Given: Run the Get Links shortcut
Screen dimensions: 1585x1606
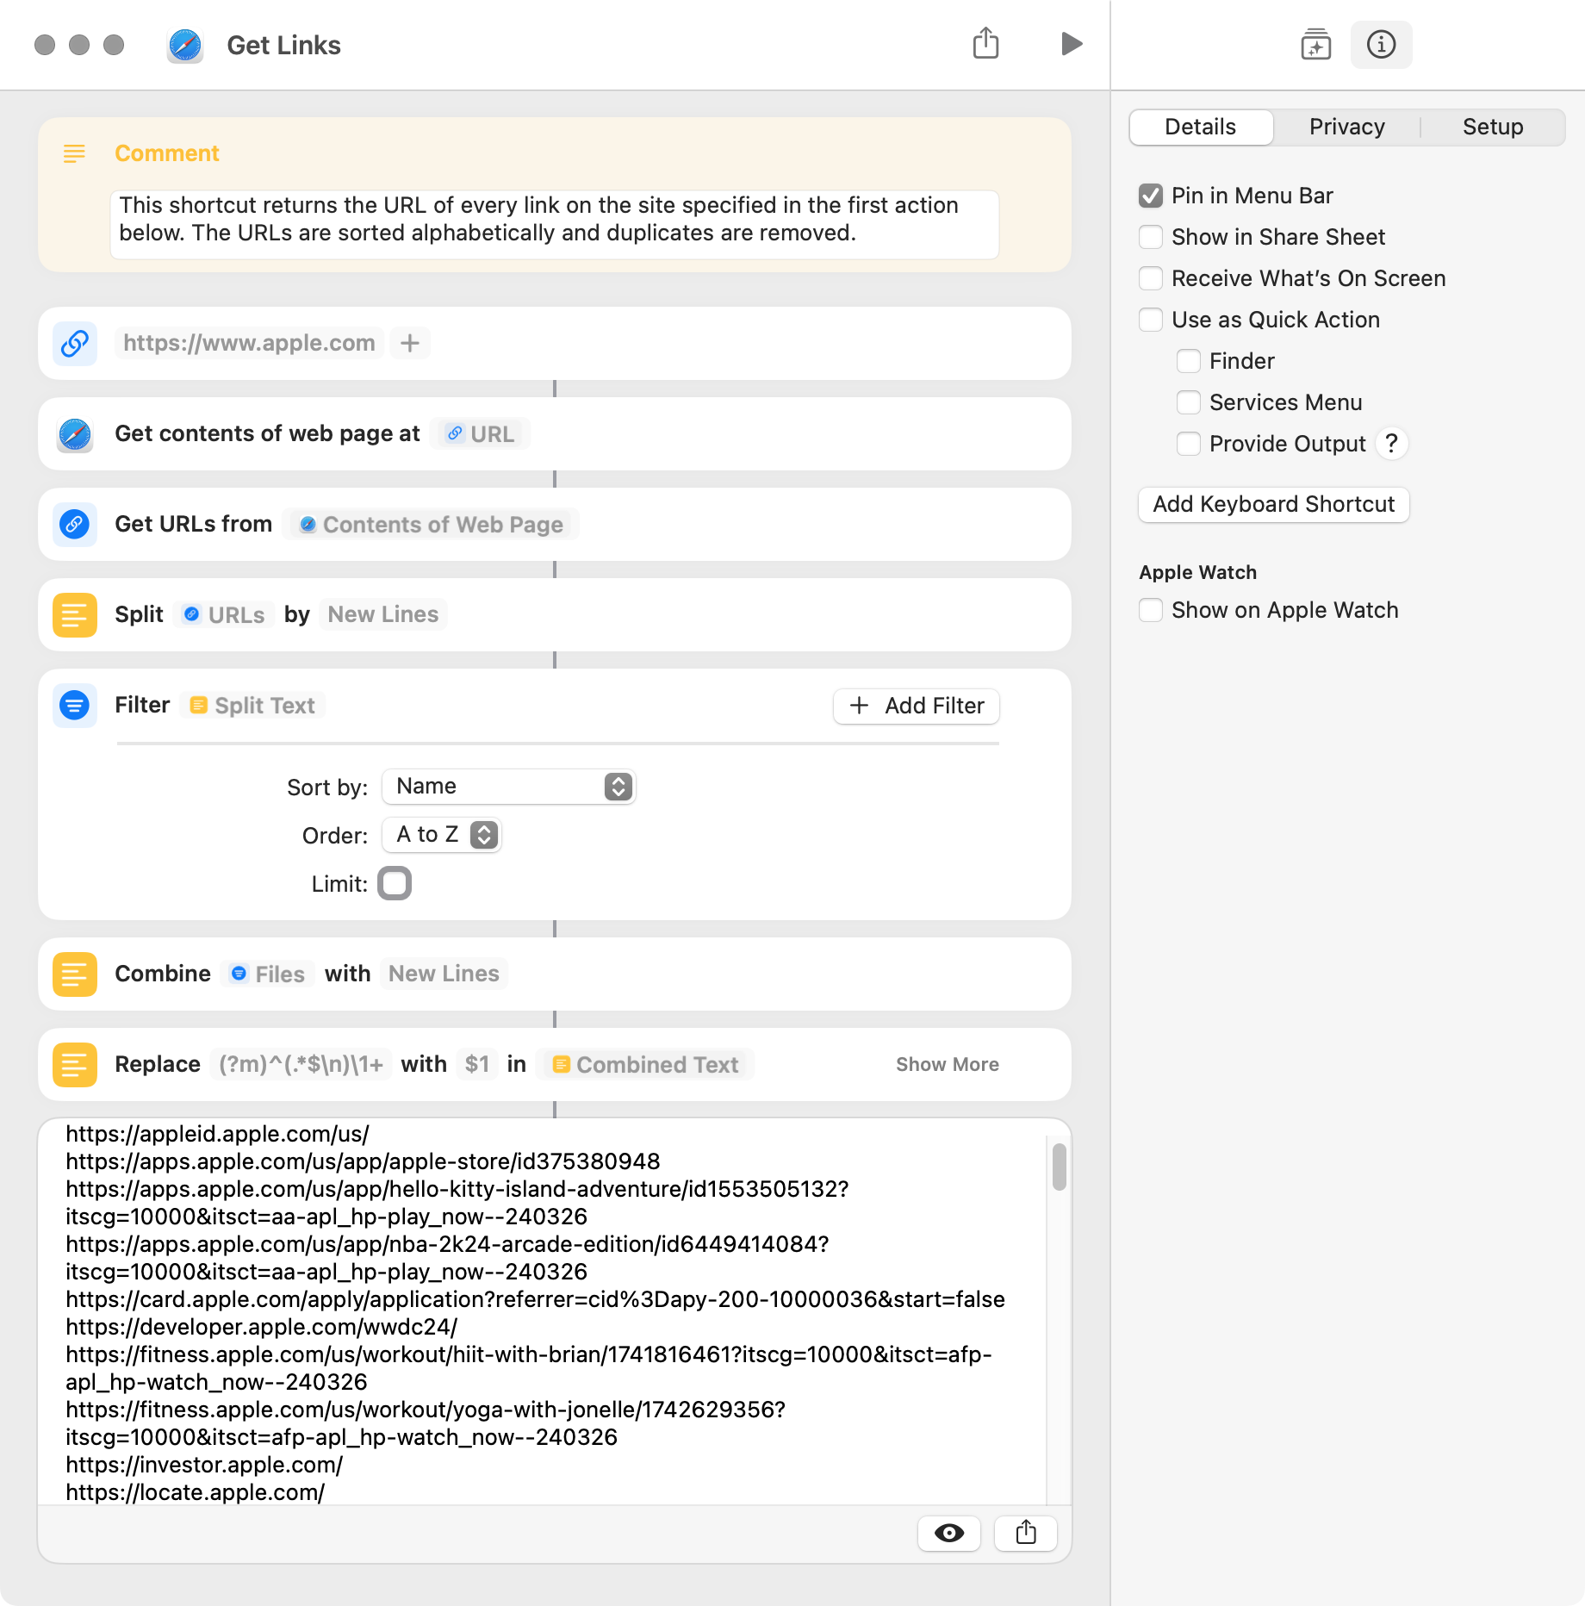Looking at the screenshot, I should 1071,44.
